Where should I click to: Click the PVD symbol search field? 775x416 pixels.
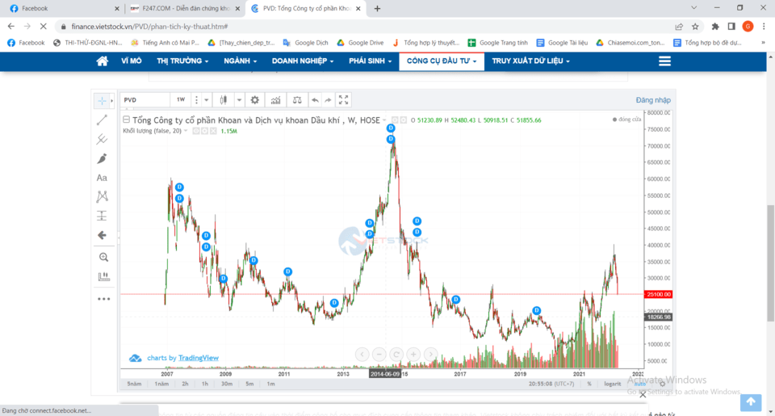(145, 100)
